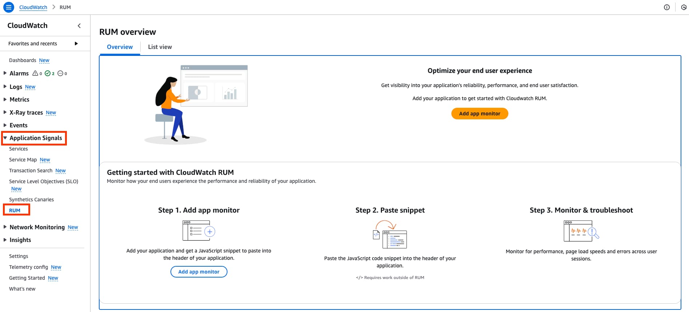
Task: Switch to the List view tab
Action: pos(160,47)
